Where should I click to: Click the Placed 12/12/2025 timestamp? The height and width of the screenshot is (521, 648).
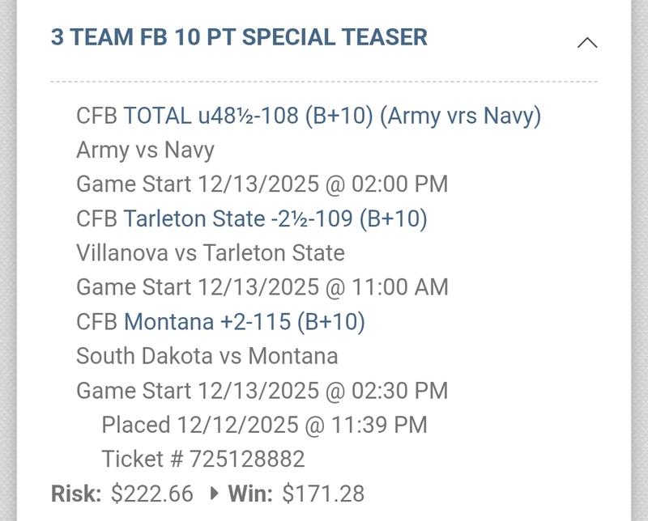click(x=264, y=425)
